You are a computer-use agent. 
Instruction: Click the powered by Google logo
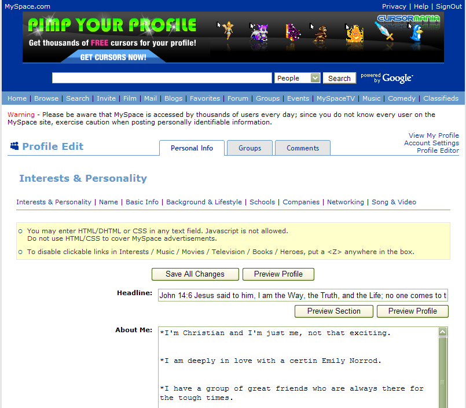(387, 77)
